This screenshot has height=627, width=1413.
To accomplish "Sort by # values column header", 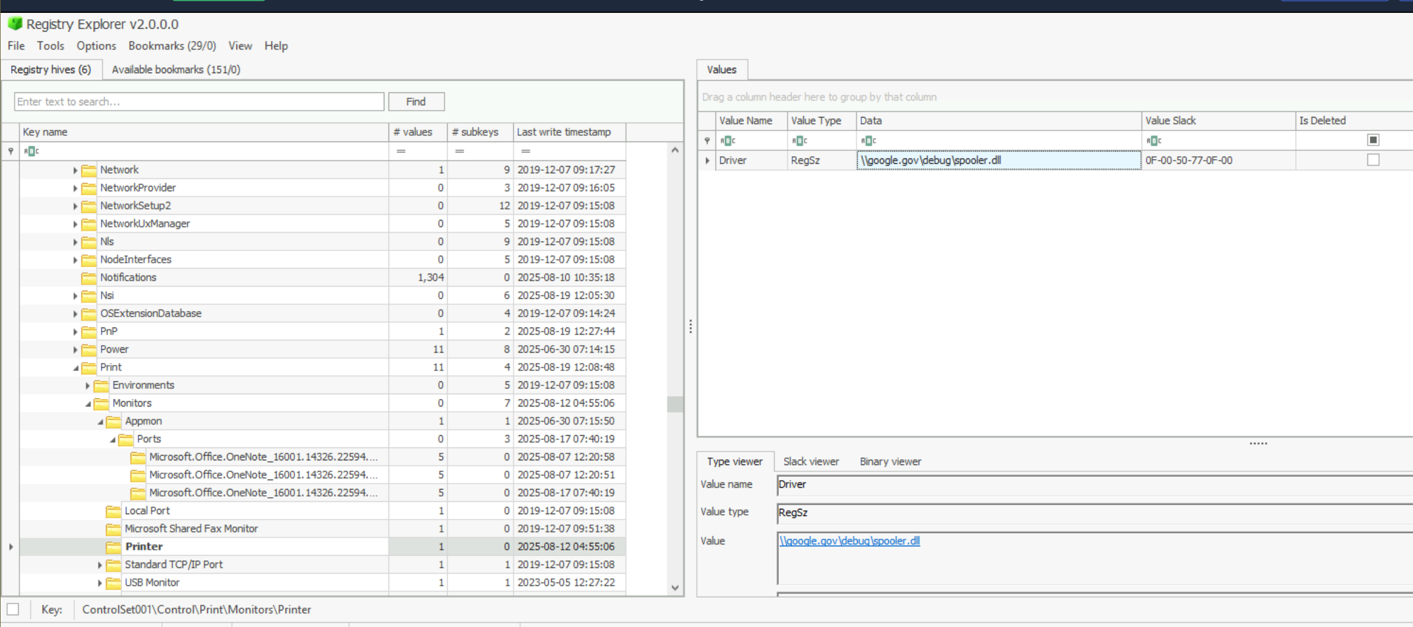I will (418, 132).
